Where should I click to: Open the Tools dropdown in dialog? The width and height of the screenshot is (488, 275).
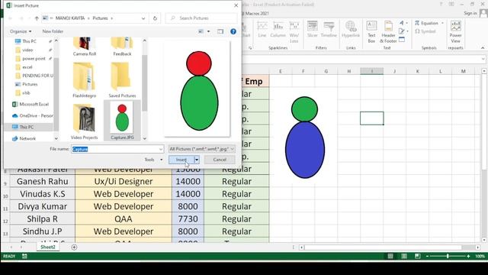click(x=153, y=160)
